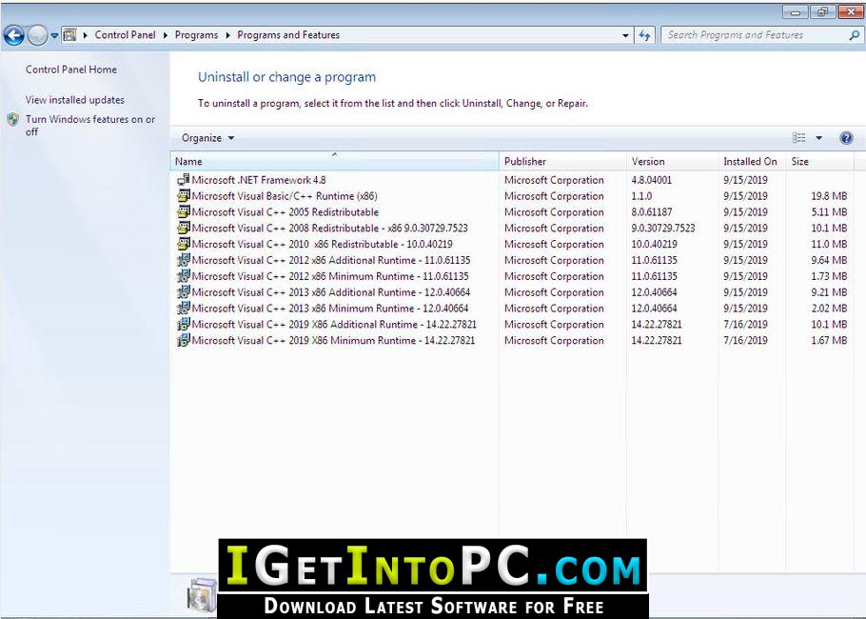The height and width of the screenshot is (619, 866).
Task: Click the Refresh button in address bar
Action: (644, 35)
